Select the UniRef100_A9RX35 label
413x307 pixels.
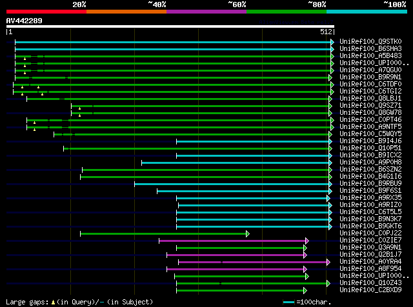[370, 198]
